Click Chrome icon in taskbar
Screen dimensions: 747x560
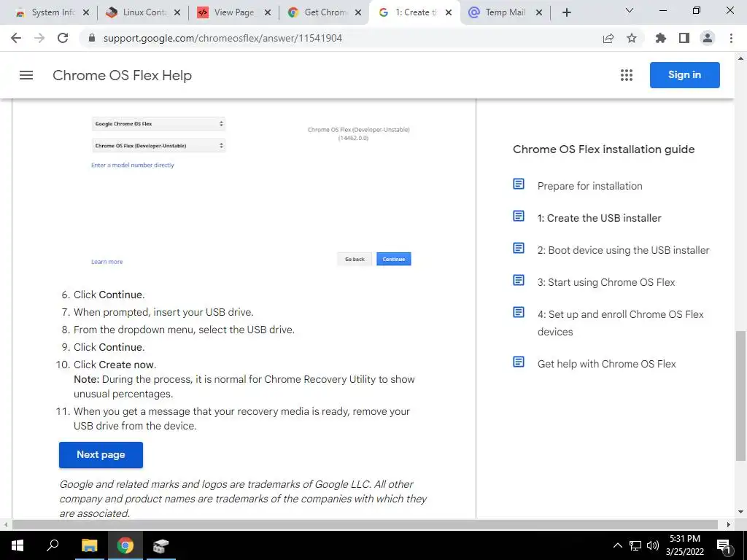point(125,545)
